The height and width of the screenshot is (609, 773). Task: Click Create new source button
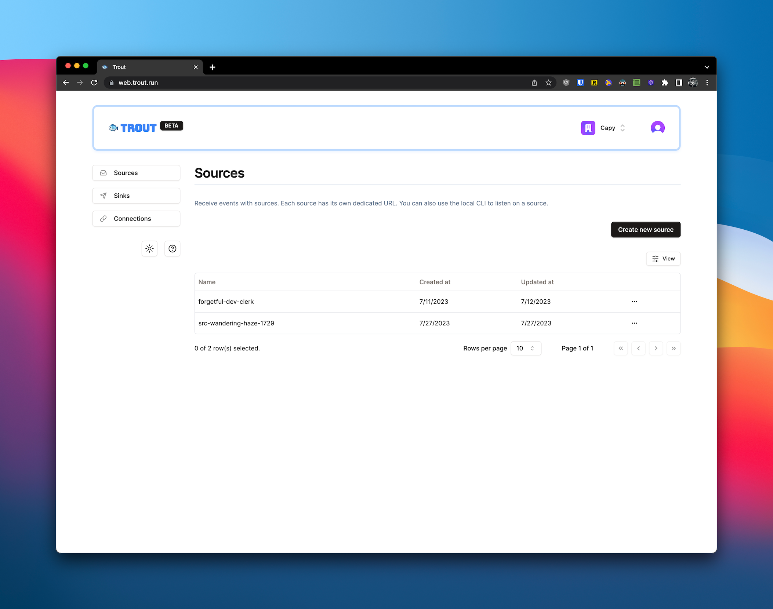tap(646, 230)
